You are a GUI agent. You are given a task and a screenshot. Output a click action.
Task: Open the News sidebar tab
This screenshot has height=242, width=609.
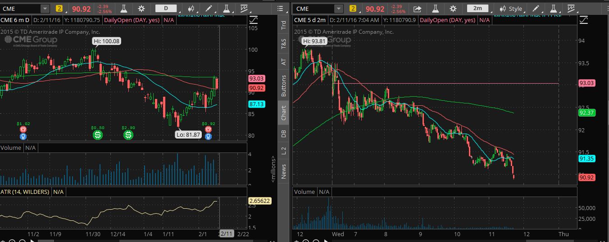pos(283,172)
